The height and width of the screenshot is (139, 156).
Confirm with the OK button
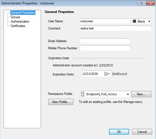[x=119, y=132]
